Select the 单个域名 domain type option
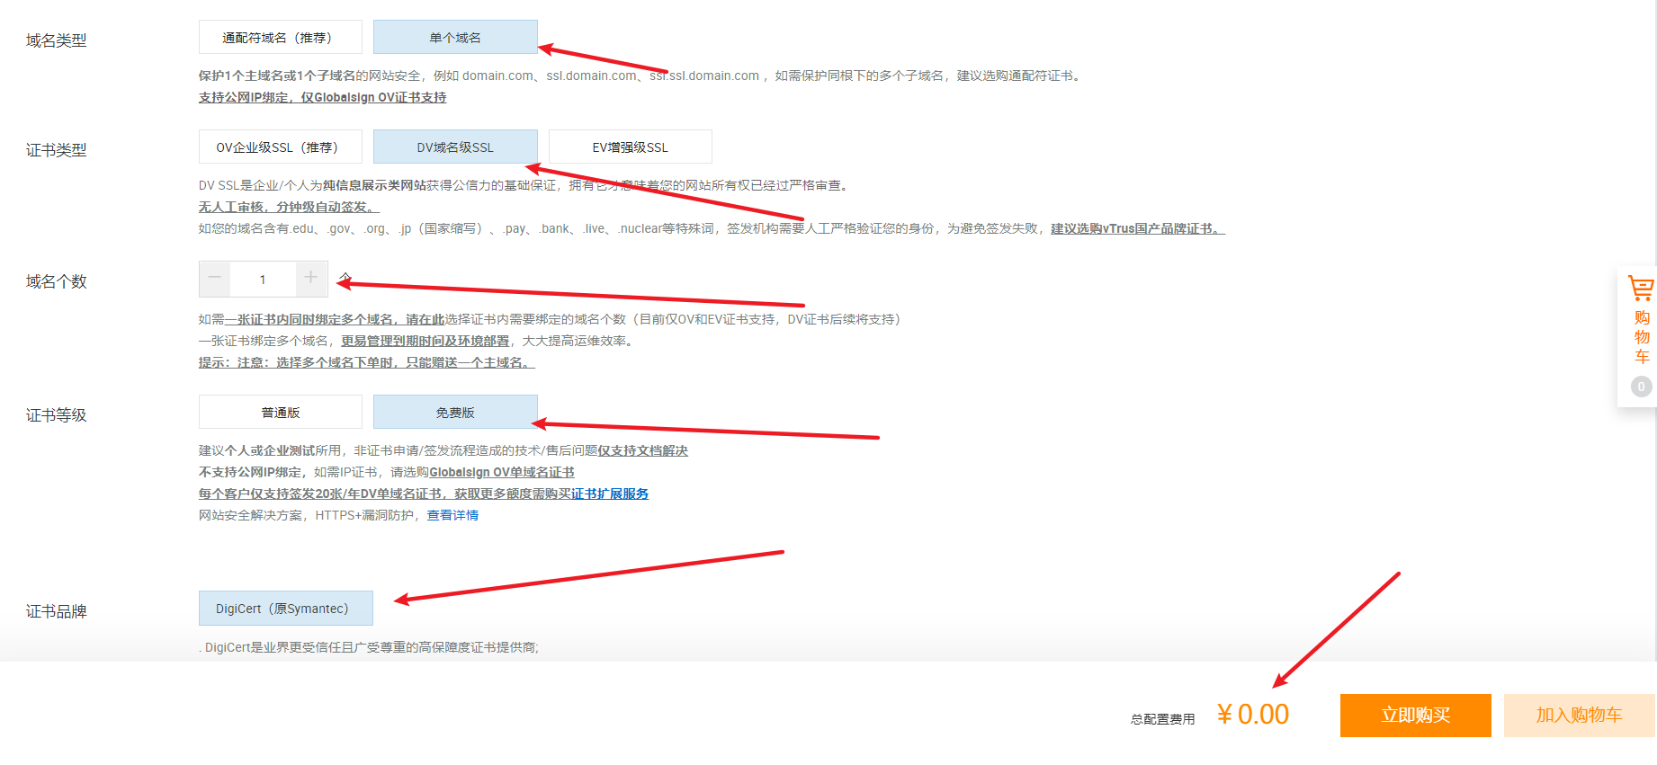The image size is (1657, 765). tap(455, 38)
